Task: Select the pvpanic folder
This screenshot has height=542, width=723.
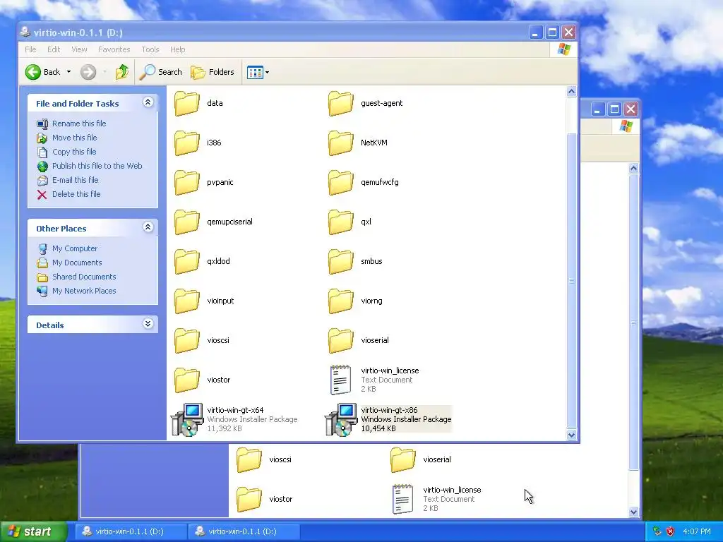Action: tap(204, 183)
